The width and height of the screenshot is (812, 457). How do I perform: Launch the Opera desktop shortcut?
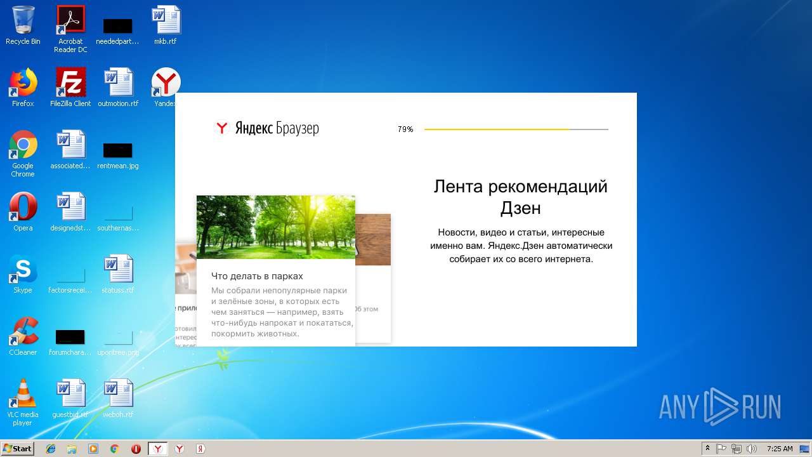[23, 212]
